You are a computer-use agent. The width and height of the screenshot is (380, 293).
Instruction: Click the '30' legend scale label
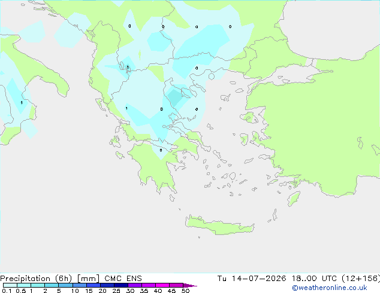[130, 291]
